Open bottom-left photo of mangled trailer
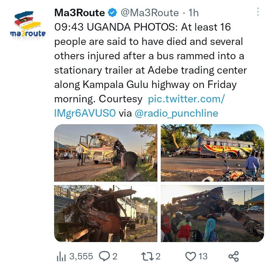Image resolution: width=272 pixels, height=270 pixels. point(106,213)
